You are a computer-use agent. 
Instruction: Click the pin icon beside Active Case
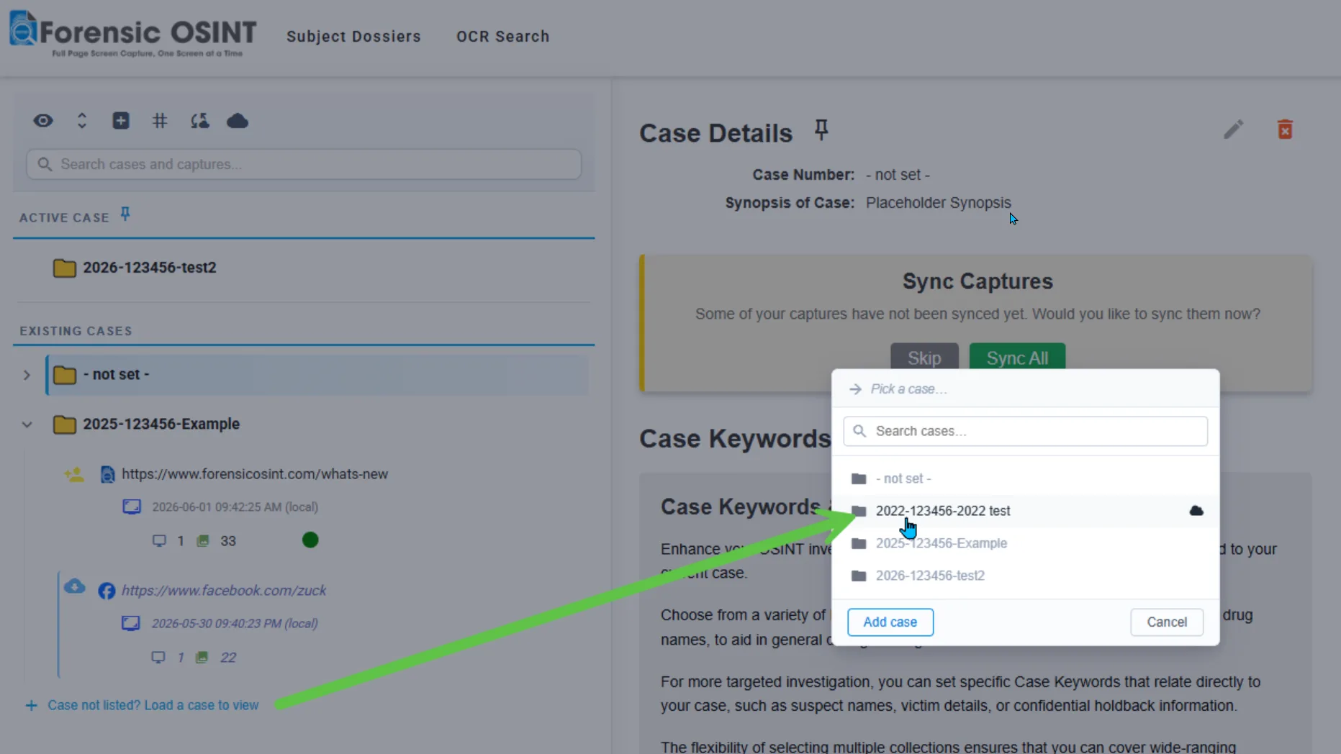pyautogui.click(x=125, y=214)
